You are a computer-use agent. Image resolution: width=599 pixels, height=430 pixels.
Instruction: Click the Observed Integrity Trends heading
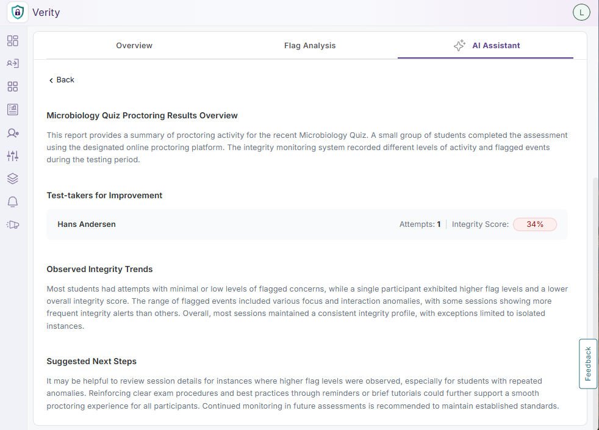point(99,269)
